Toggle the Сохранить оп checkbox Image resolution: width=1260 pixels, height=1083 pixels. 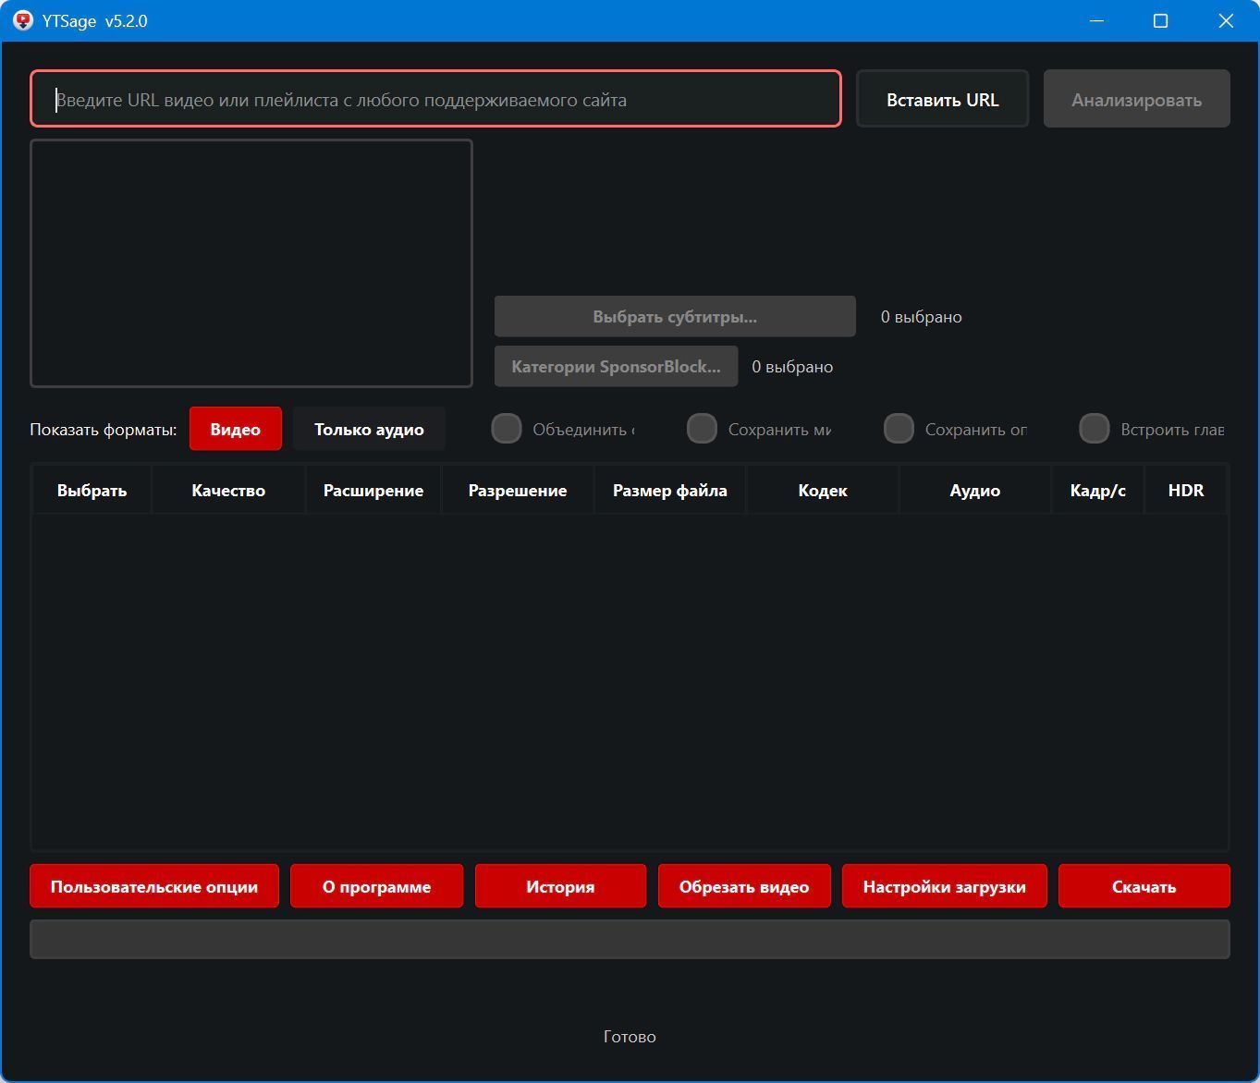click(x=899, y=429)
